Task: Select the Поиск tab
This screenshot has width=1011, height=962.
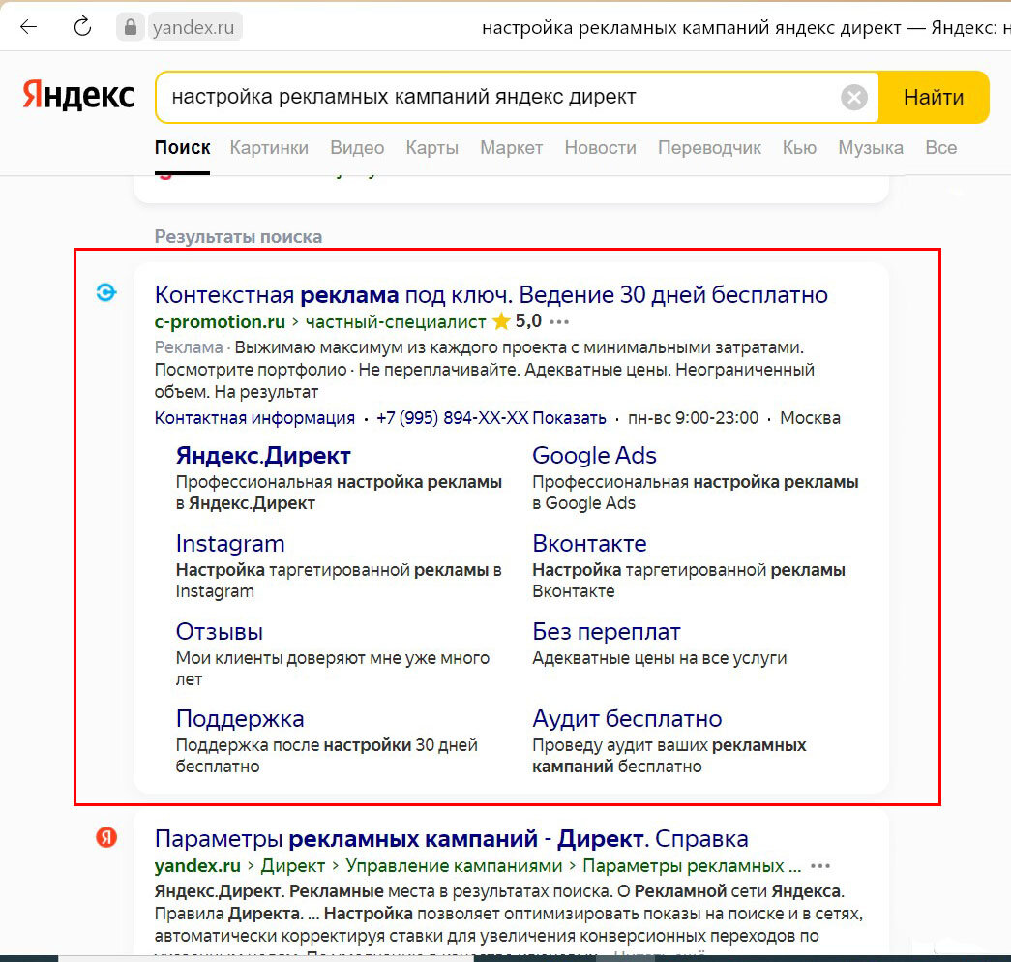Action: 183,148
